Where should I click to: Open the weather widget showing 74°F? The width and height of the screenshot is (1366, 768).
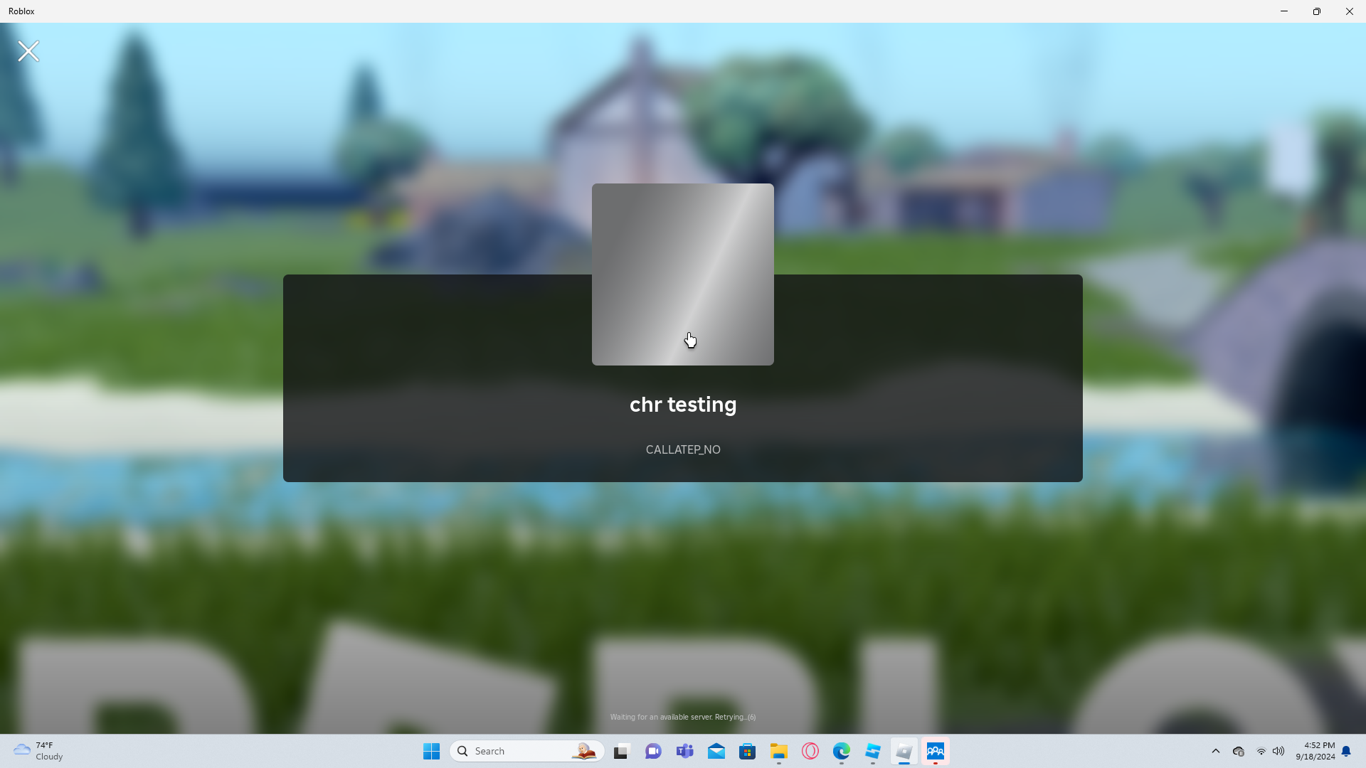(x=39, y=751)
